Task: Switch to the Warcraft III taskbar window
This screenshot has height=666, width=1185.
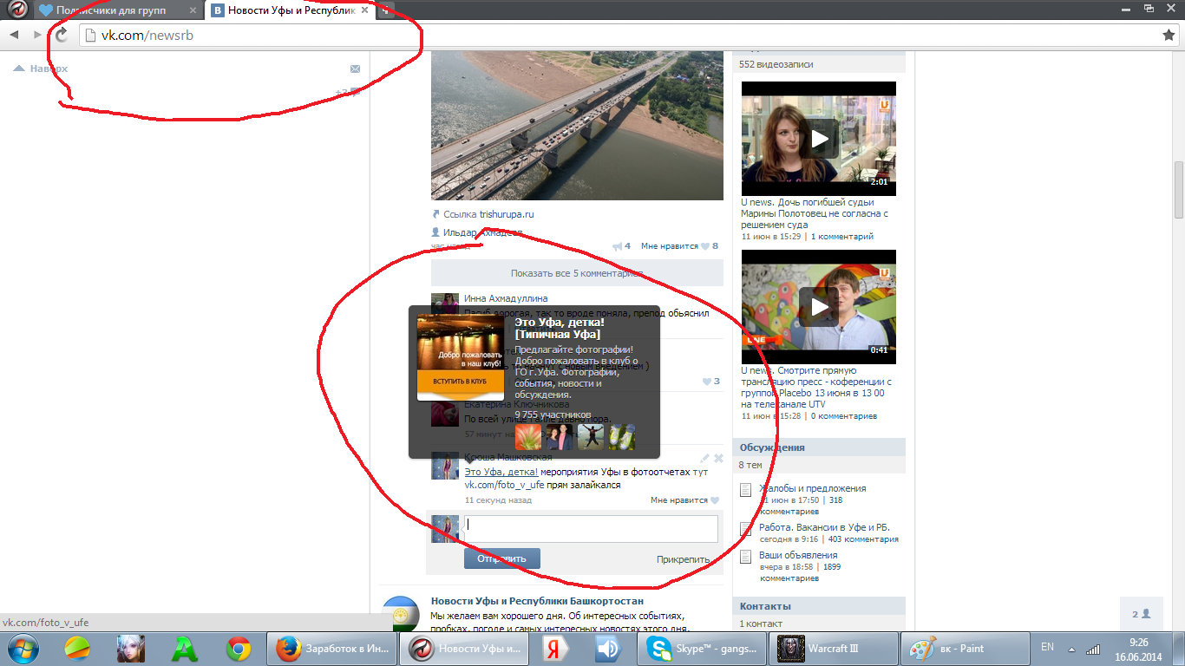Action: [834, 648]
